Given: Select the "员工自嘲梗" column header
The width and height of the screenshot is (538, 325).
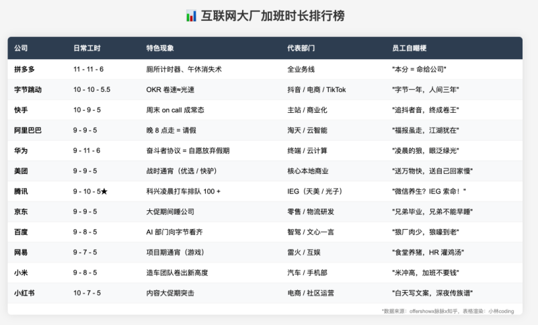Looking at the screenshot, I should click(x=410, y=48).
